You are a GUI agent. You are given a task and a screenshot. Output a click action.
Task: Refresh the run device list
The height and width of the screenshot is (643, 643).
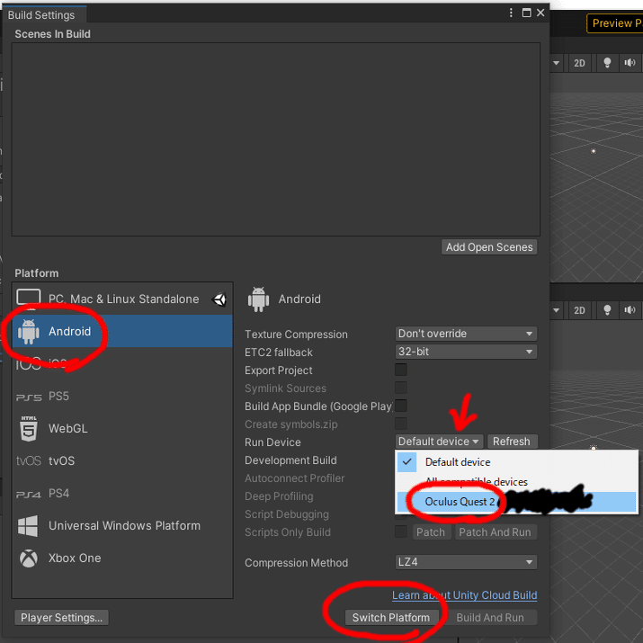512,442
